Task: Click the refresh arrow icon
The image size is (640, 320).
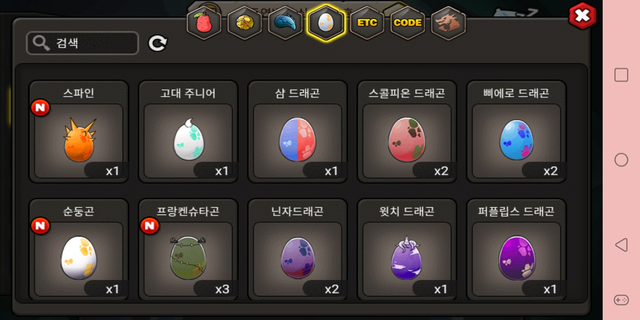Action: (157, 43)
